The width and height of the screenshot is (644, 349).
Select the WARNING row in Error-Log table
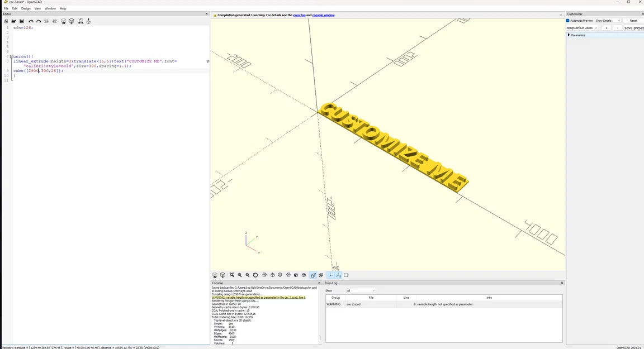(x=444, y=304)
